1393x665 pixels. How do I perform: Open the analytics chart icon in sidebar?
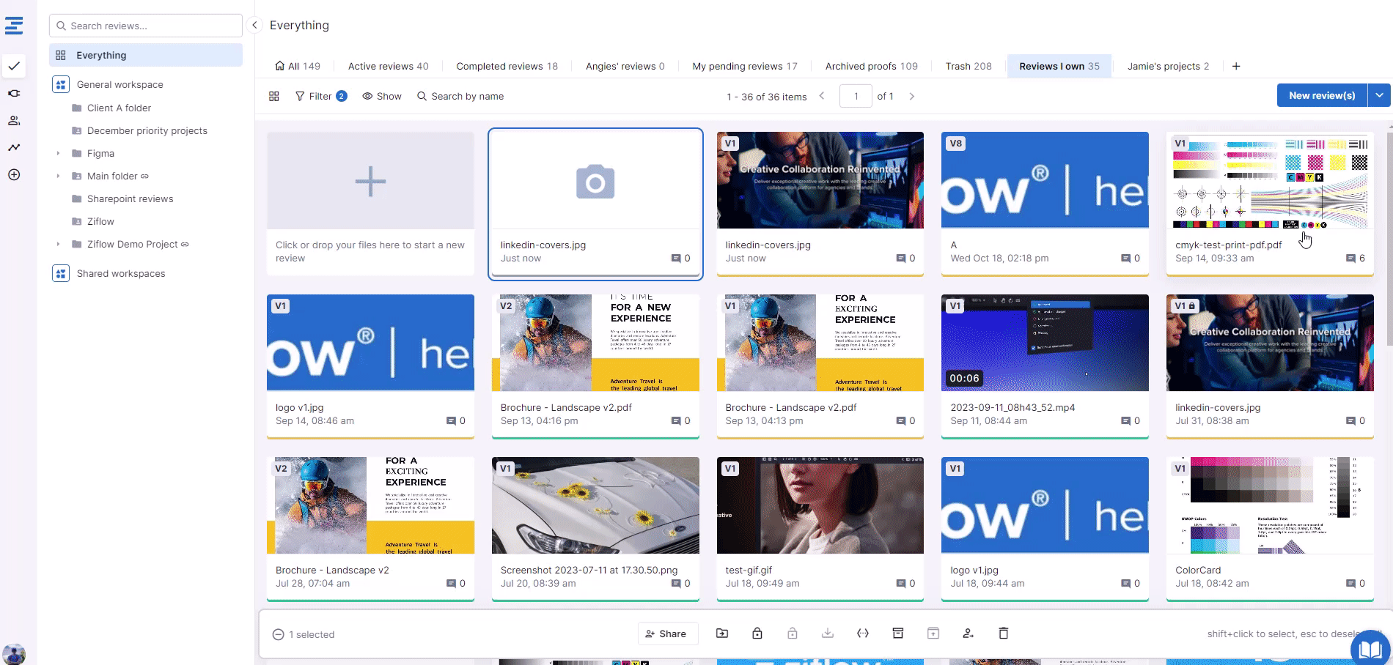point(14,147)
